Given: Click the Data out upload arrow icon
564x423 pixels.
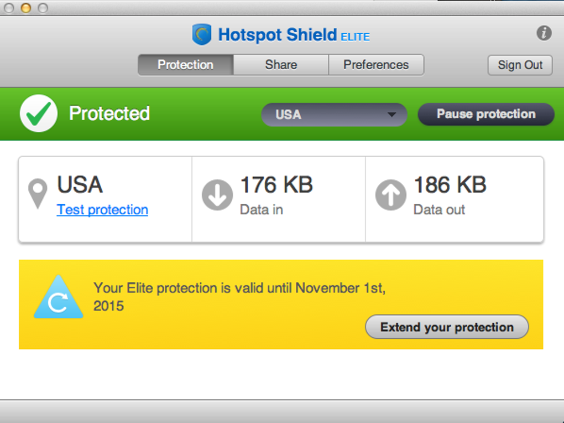Looking at the screenshot, I should (x=390, y=195).
